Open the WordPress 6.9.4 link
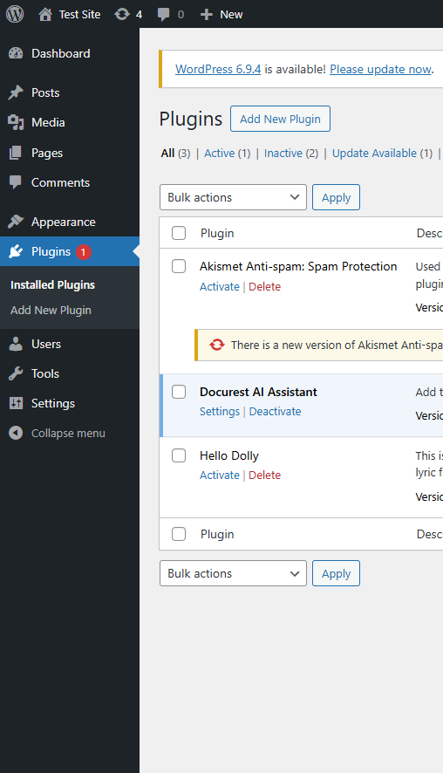 pyautogui.click(x=218, y=69)
